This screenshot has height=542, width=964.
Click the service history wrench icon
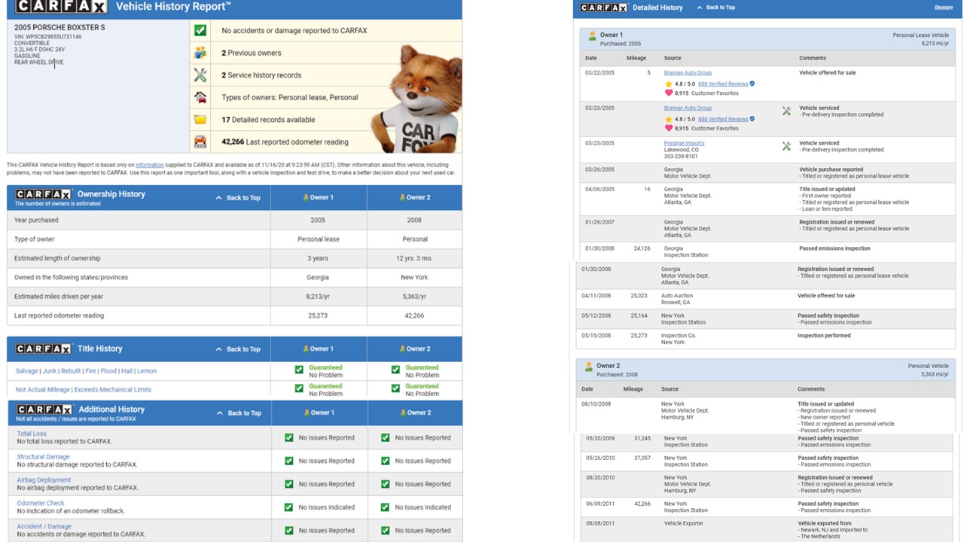(x=200, y=75)
